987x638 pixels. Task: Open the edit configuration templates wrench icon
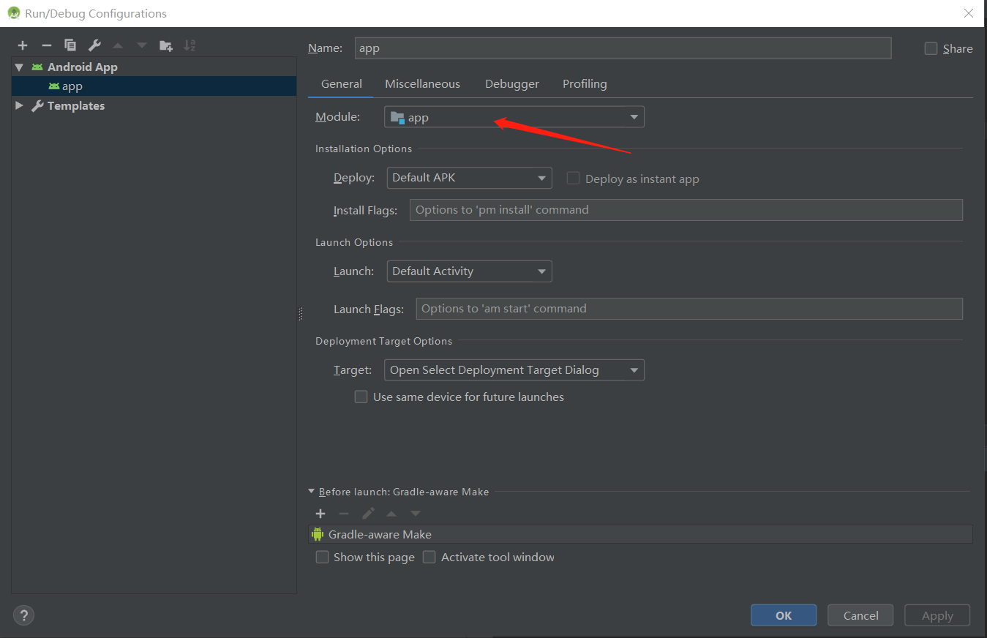click(x=94, y=45)
